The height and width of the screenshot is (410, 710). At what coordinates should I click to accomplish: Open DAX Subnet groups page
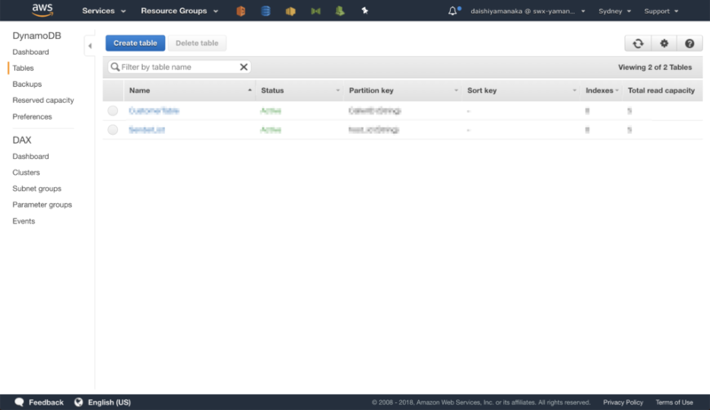point(36,189)
